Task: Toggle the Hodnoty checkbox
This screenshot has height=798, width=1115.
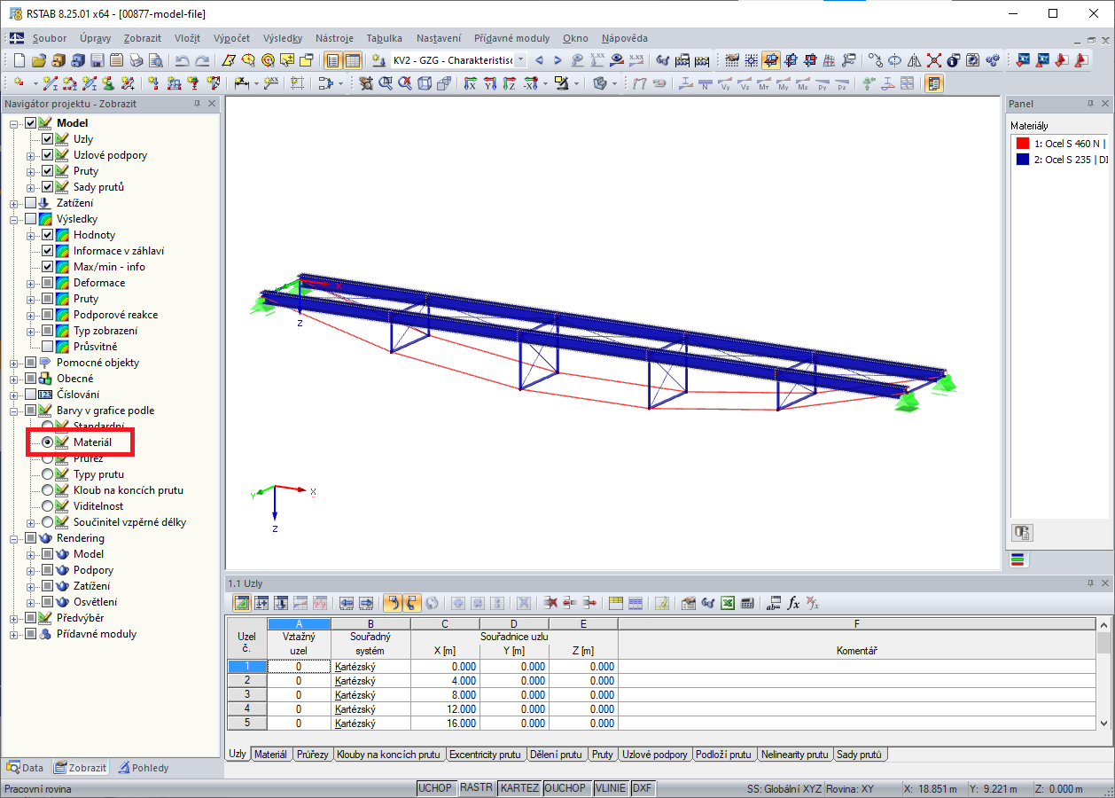Action: pyautogui.click(x=47, y=235)
